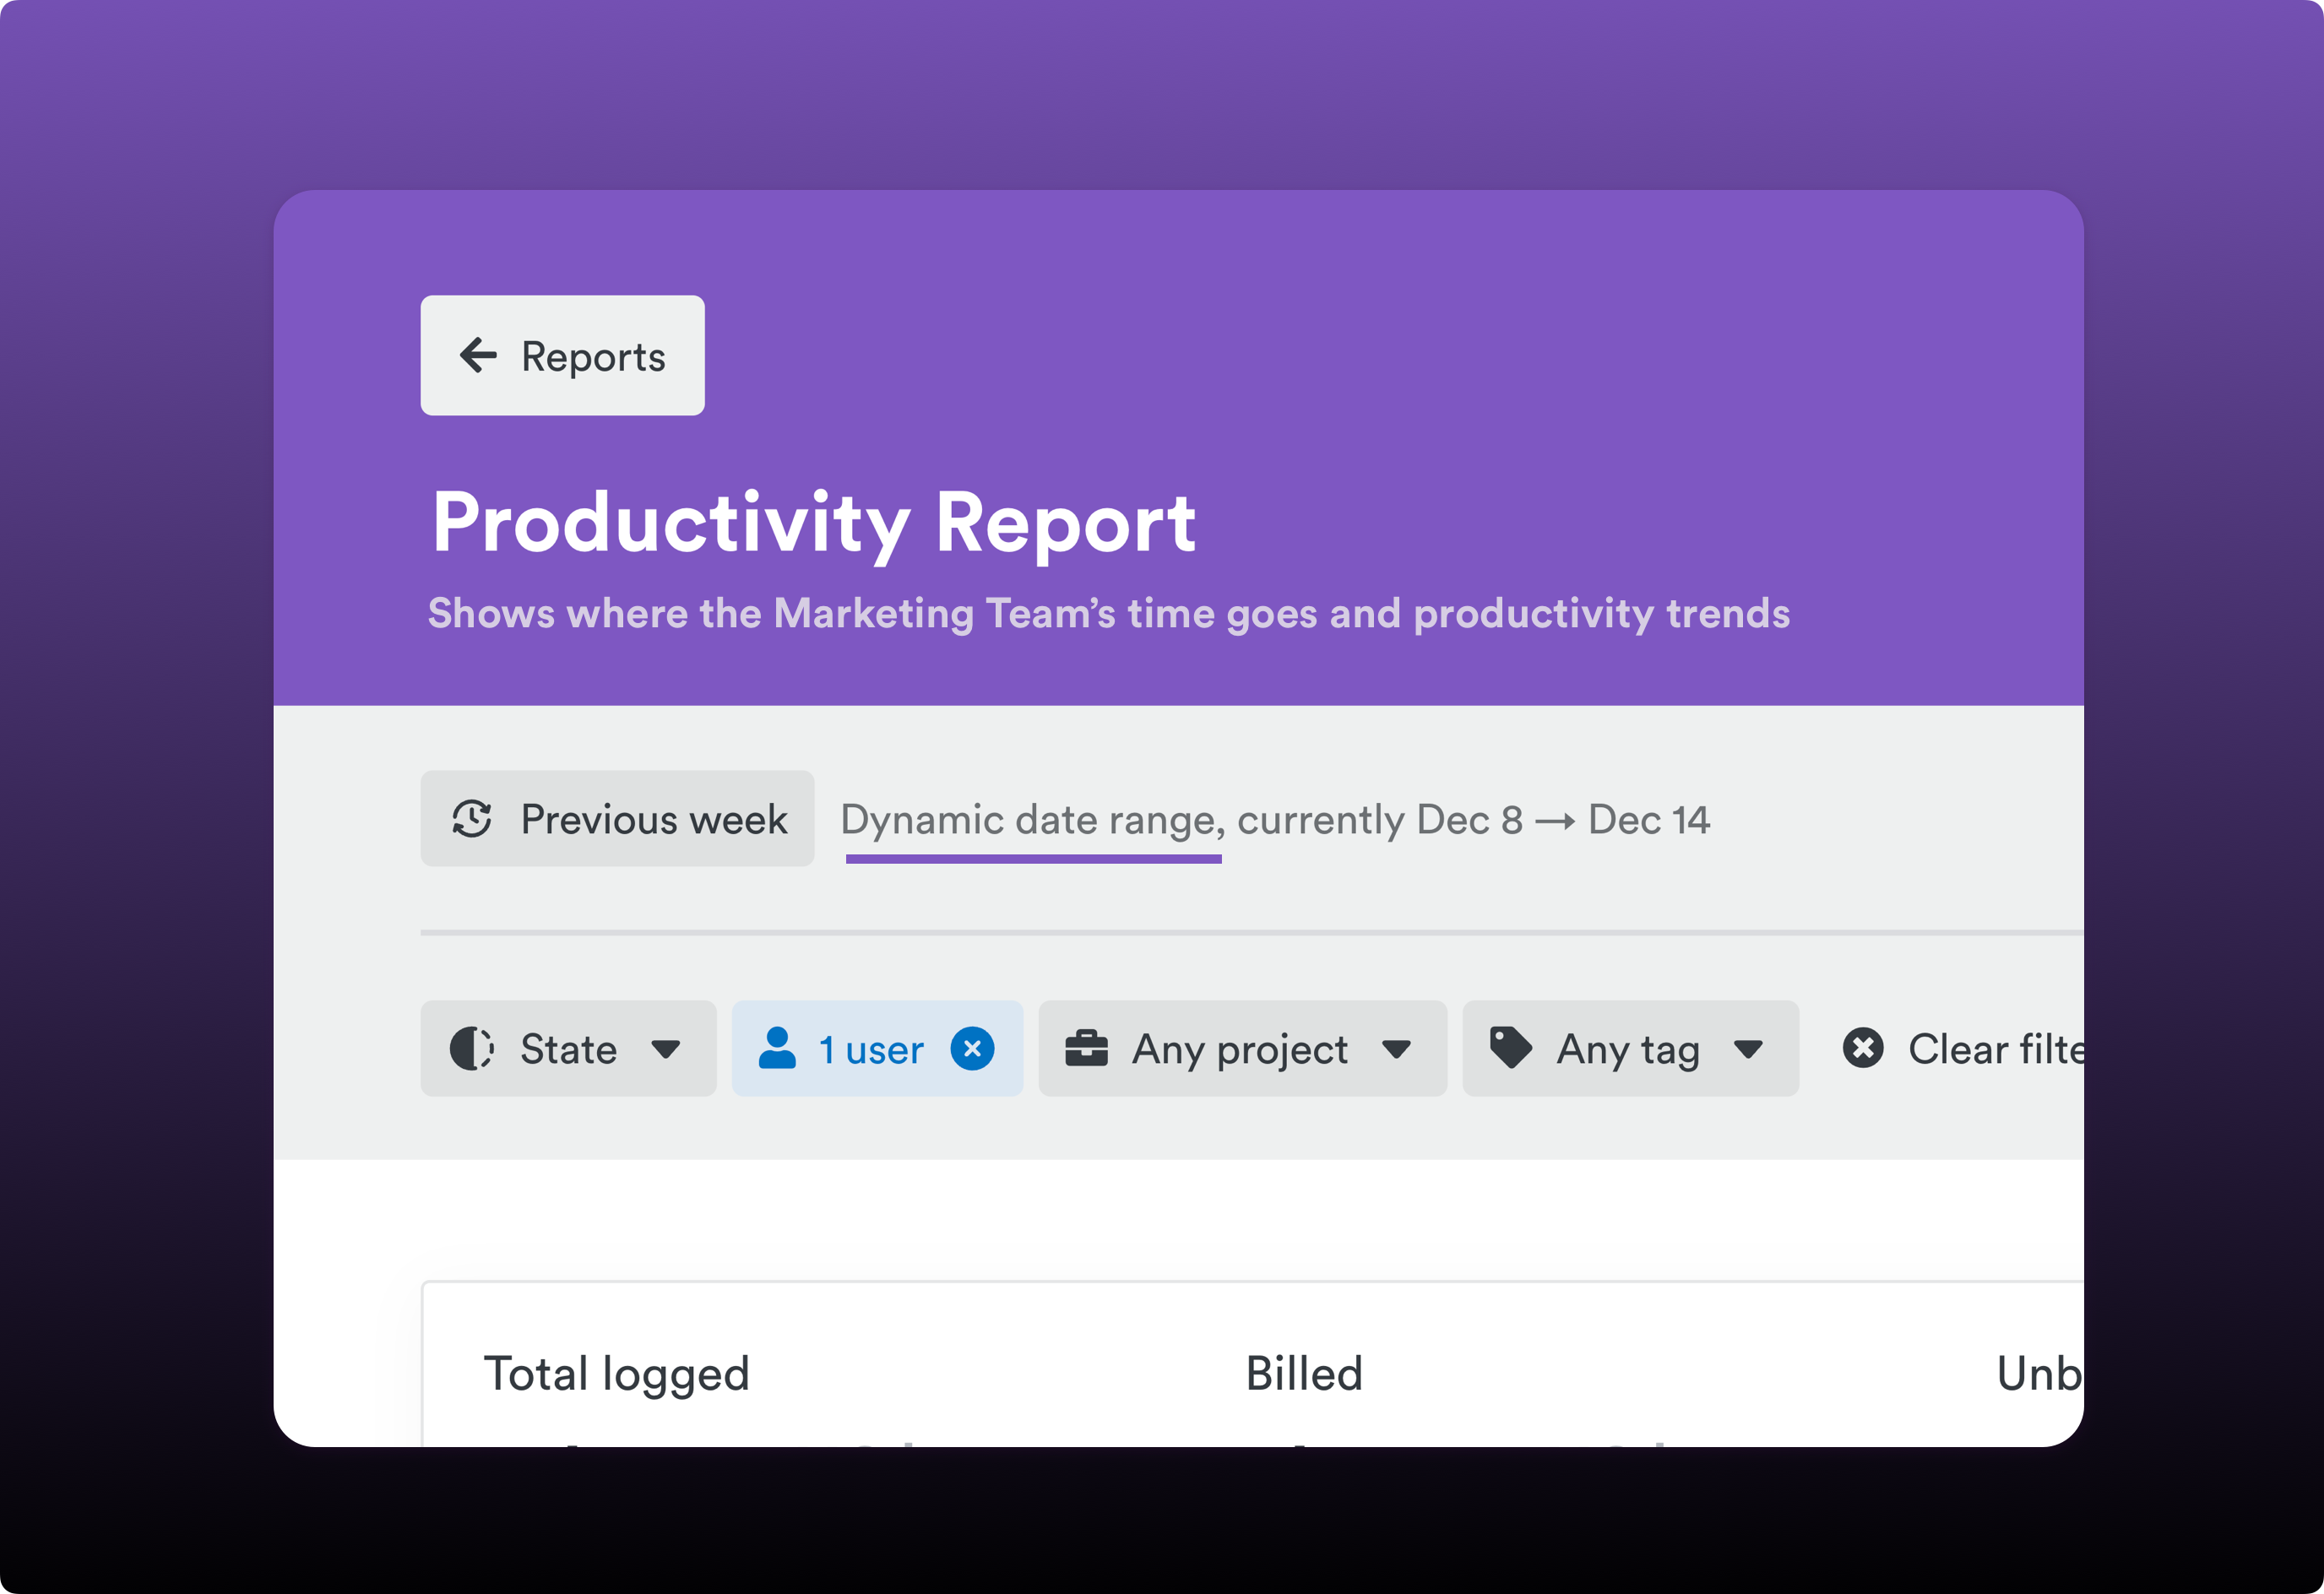This screenshot has width=2324, height=1594.
Task: Switch to the Previous week view
Action: 617,819
